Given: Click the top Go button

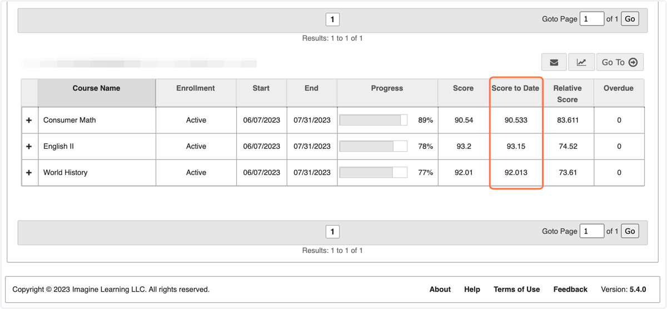Looking at the screenshot, I should coord(630,19).
